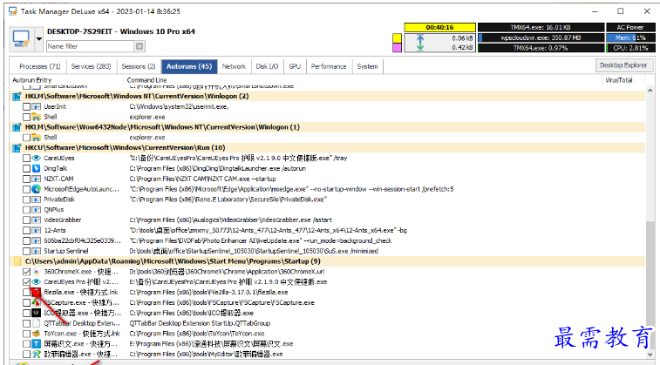Open the System tab
This screenshot has height=365, width=660.
click(x=367, y=66)
